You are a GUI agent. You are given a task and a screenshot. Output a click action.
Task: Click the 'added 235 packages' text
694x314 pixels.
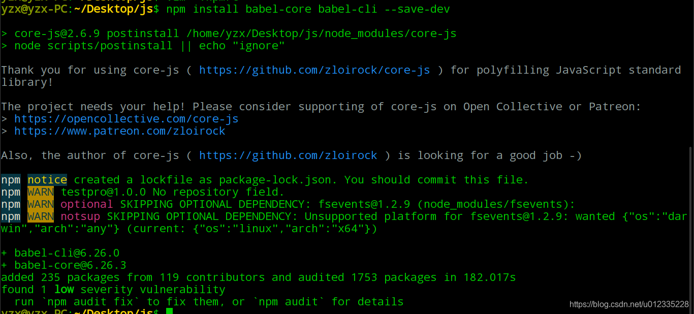pyautogui.click(x=60, y=277)
